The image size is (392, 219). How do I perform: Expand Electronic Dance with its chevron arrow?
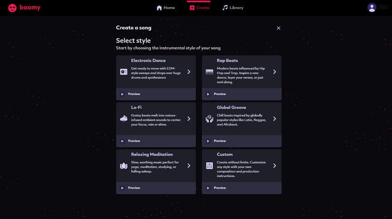click(188, 72)
